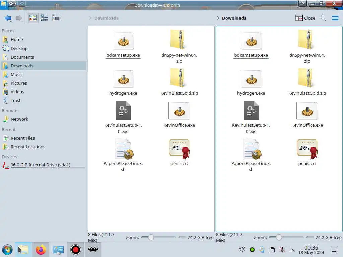The height and width of the screenshot is (257, 343).
Task: Open the hamburger control menu
Action: [335, 18]
